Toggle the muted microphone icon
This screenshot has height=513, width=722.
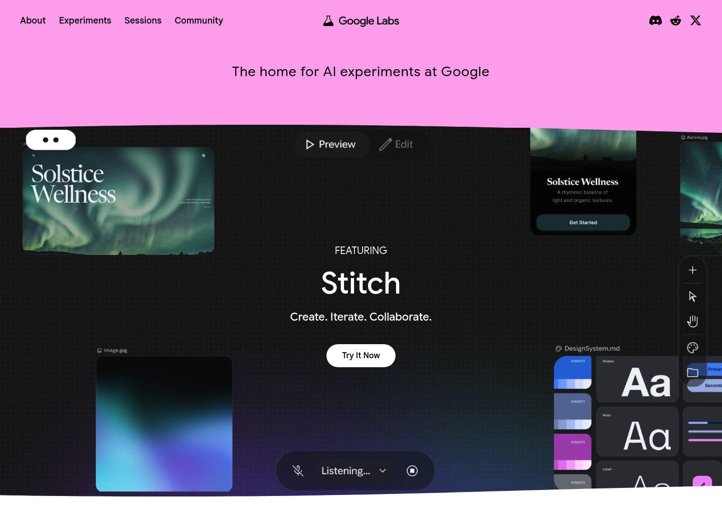[298, 471]
